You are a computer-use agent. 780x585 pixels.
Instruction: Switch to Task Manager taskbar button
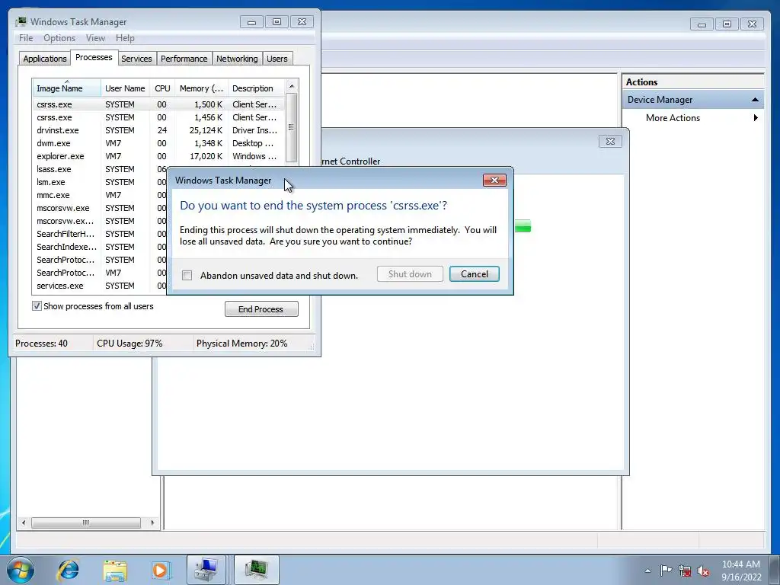(x=256, y=570)
